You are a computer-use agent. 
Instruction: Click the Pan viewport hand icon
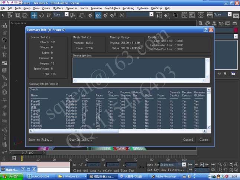click(225, 170)
